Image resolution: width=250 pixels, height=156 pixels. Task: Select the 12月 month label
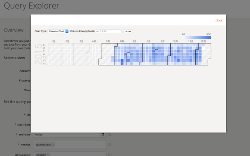coord(203,41)
